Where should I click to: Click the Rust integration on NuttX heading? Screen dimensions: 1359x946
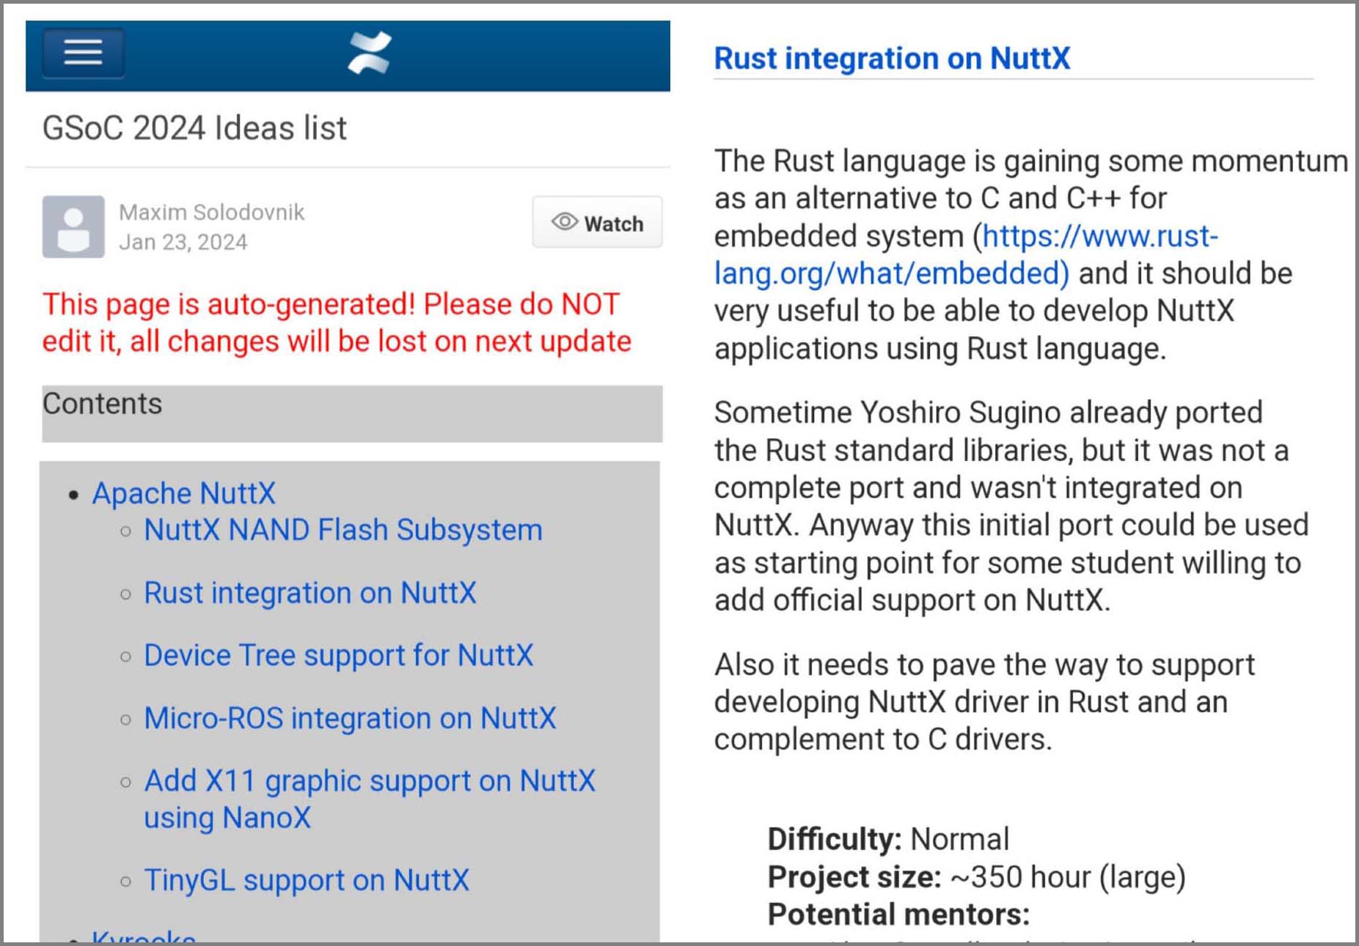[892, 58]
